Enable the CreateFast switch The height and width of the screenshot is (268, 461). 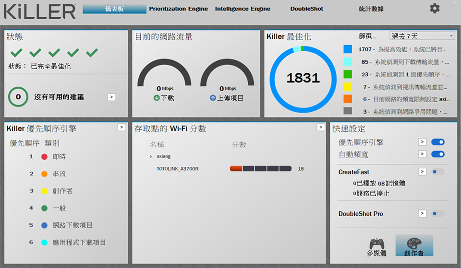pos(438,172)
